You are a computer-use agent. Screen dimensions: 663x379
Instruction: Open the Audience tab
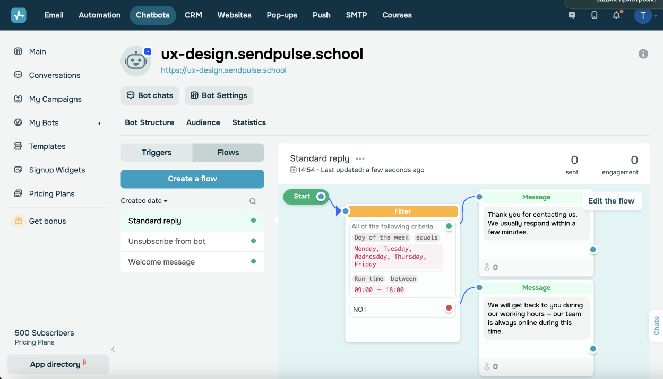[x=203, y=122]
